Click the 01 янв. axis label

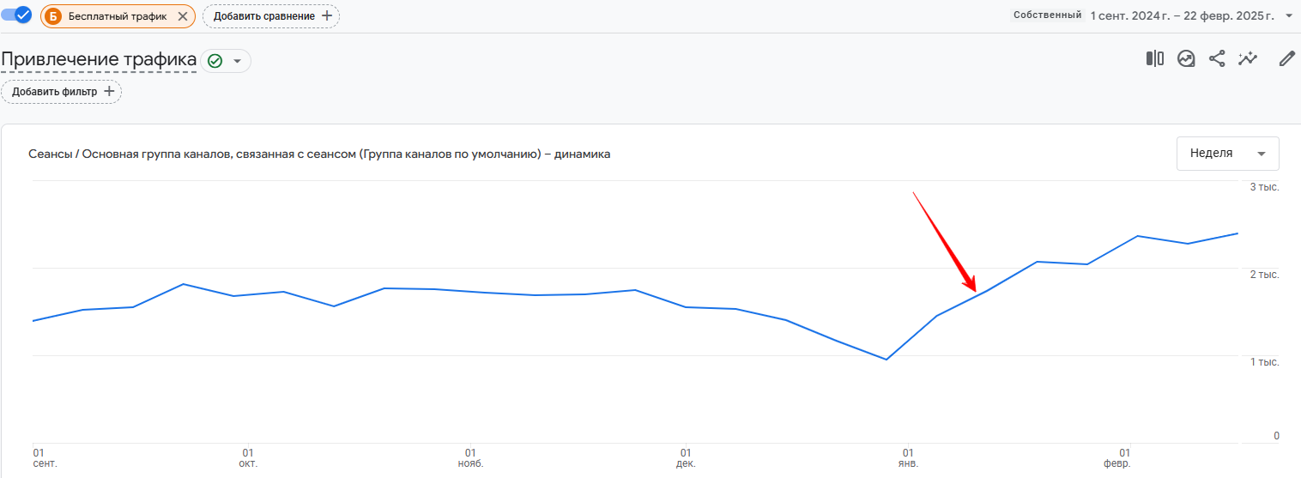[908, 457]
